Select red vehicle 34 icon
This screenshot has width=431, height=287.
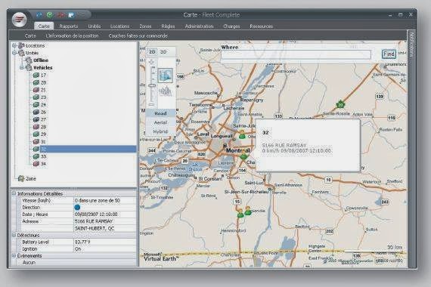tap(36, 164)
